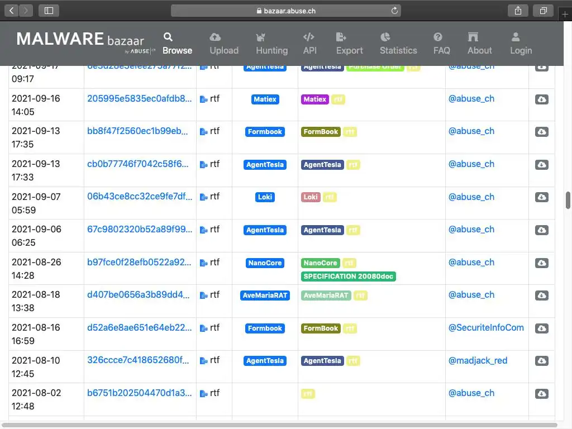
Task: Toggle the Safari sidebar button
Action: [49, 11]
